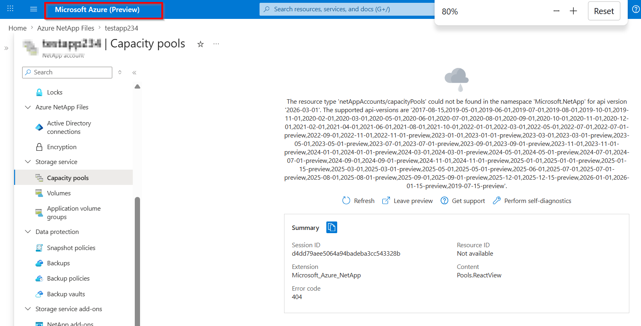
Task: Open the testapp234 breadcrumb
Action: point(122,28)
